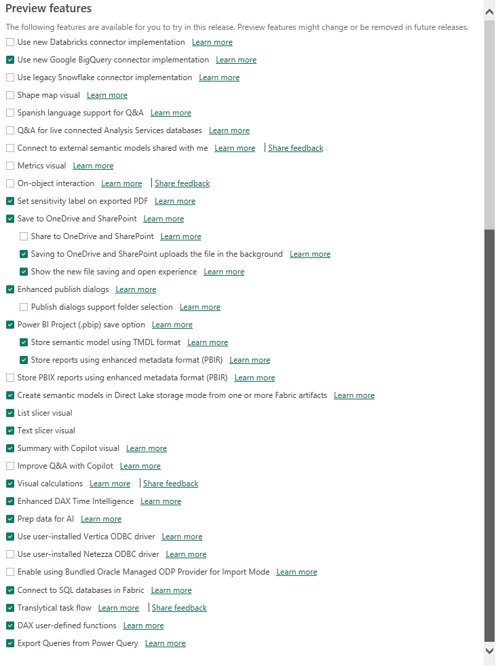Tick the Shape map visual checkbox
This screenshot has height=669, width=498.
[x=10, y=95]
